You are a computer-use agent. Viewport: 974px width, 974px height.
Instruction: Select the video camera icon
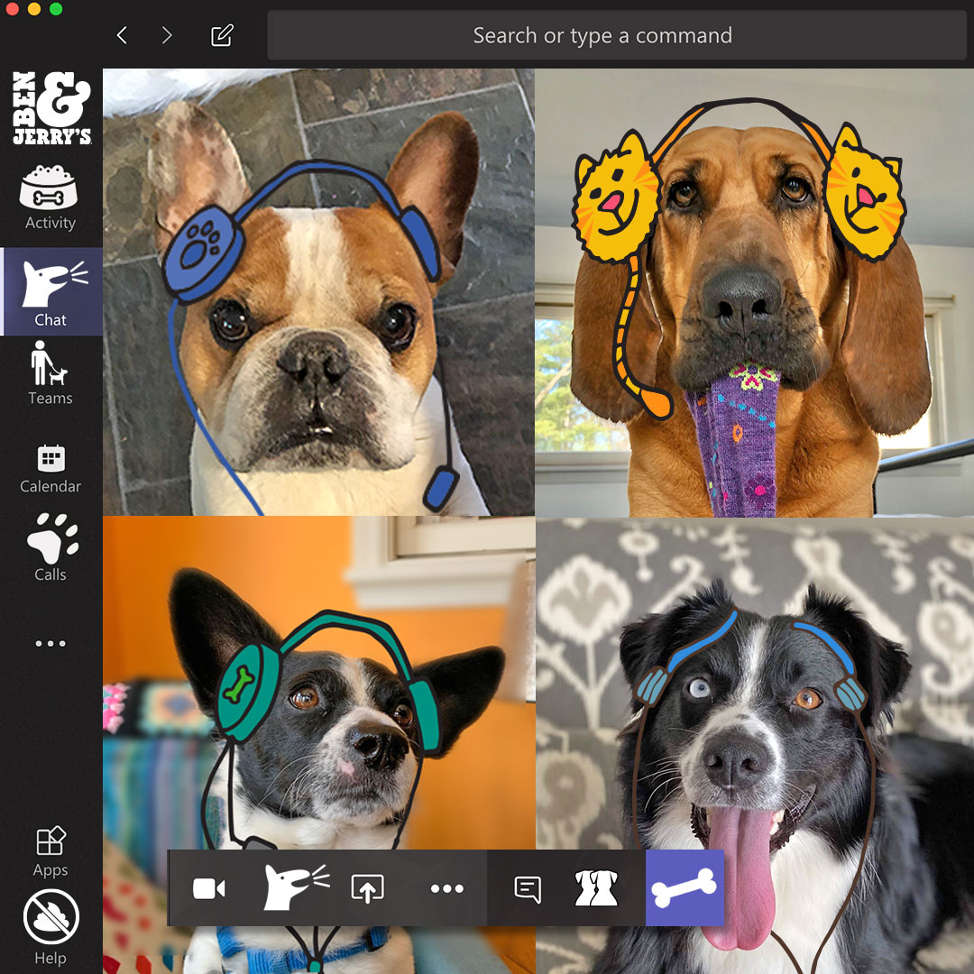(x=209, y=888)
